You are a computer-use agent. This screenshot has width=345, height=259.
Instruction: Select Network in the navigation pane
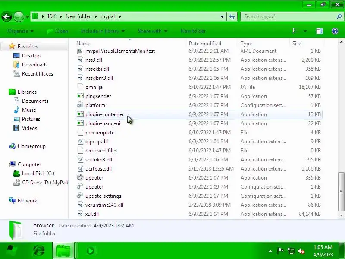tap(27, 201)
